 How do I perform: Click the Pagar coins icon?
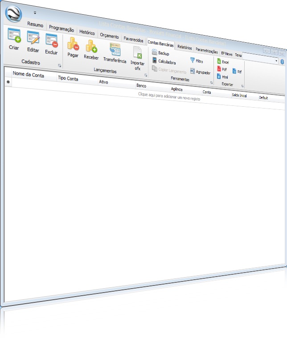click(73, 44)
